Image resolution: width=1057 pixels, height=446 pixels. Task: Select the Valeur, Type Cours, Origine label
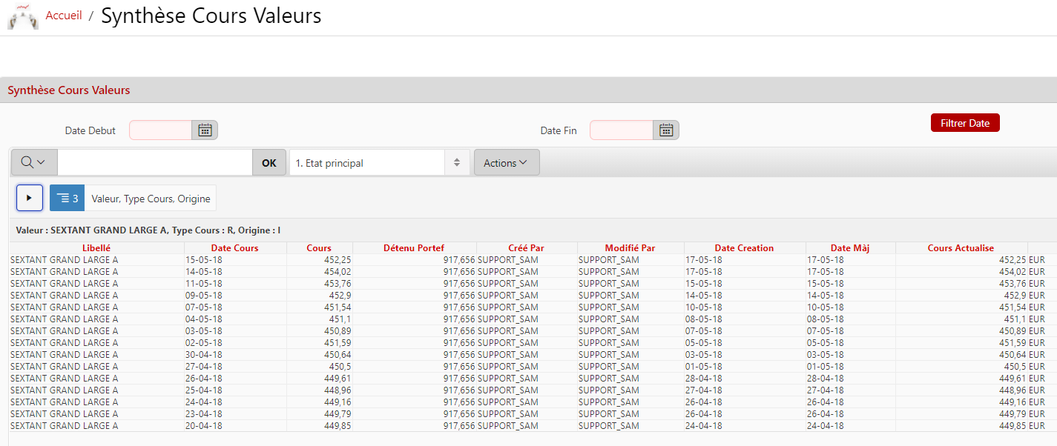pos(151,199)
